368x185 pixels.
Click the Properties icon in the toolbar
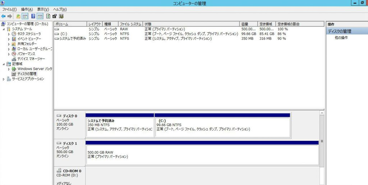click(x=55, y=16)
